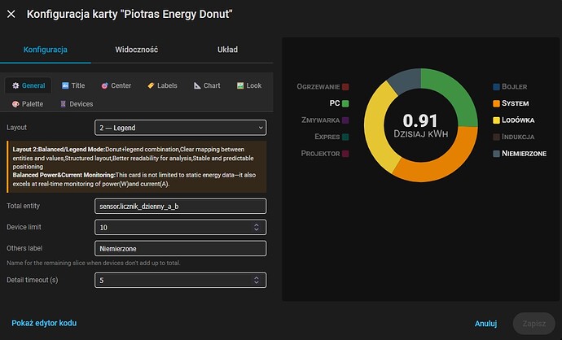
Task: Open the Labels section
Action: 162,85
